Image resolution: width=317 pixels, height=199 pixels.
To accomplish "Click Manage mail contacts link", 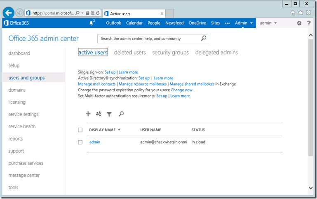I will tap(97, 84).
